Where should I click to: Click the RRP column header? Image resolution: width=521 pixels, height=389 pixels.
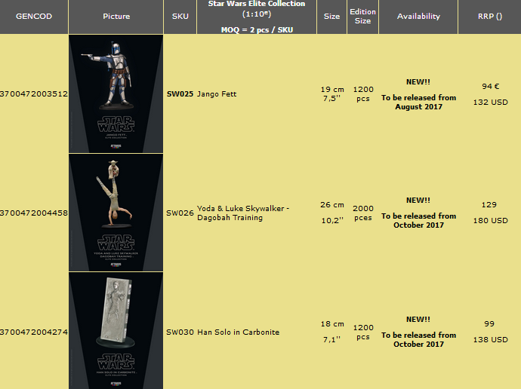(x=489, y=16)
